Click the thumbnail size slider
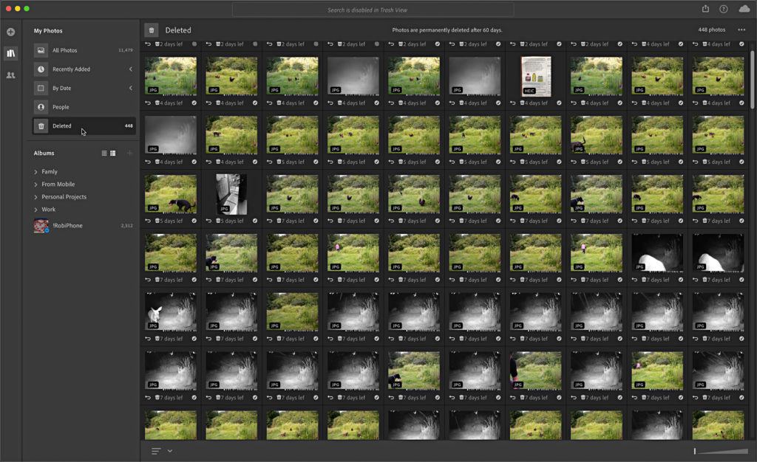Image resolution: width=757 pixels, height=462 pixels. [x=722, y=451]
